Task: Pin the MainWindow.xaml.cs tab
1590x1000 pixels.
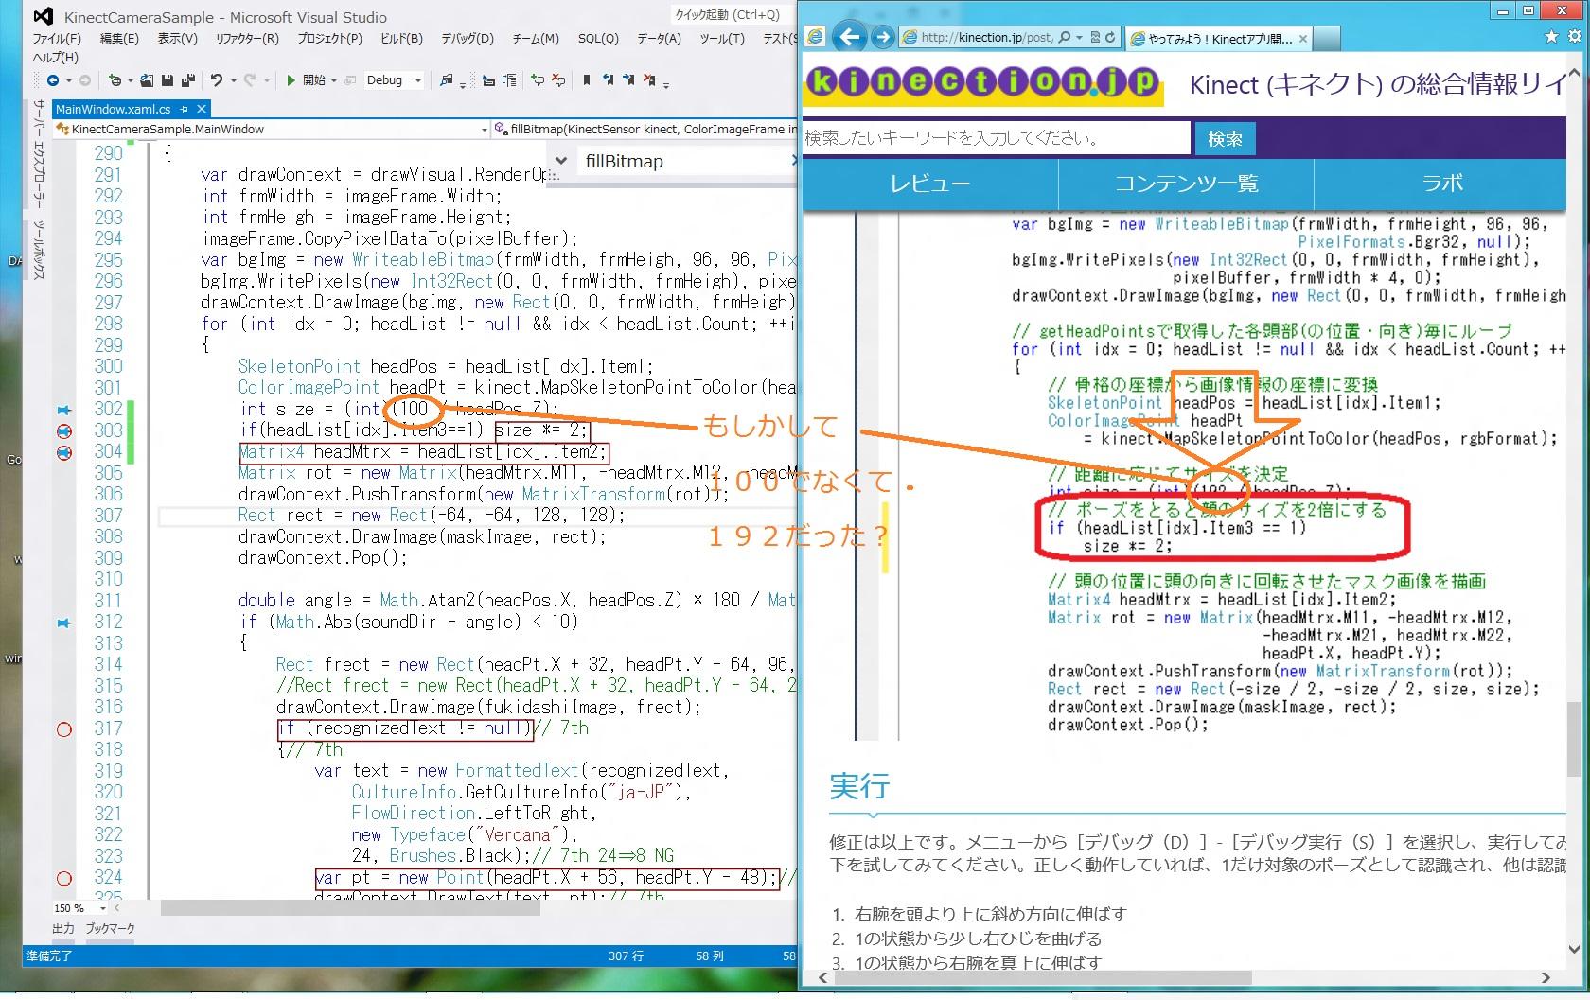Action: tap(185, 109)
